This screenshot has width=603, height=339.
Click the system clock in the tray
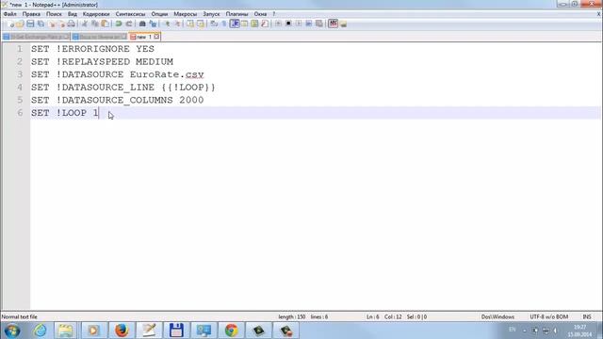[580, 331]
